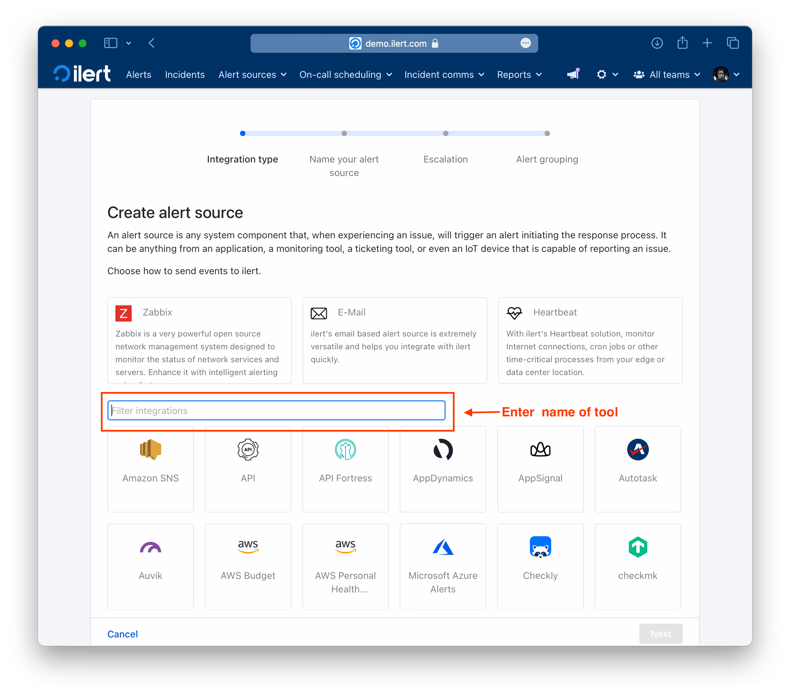Pick the API Fortress integration
The height and width of the screenshot is (696, 790).
[x=345, y=450]
